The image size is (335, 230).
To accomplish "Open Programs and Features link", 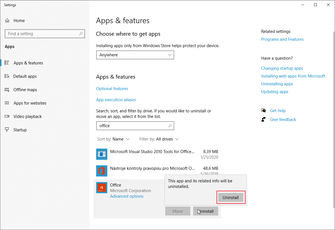I will pos(282,39).
